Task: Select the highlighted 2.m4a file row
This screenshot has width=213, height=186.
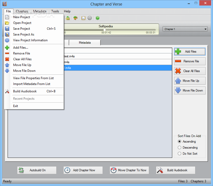Action: click(x=118, y=68)
